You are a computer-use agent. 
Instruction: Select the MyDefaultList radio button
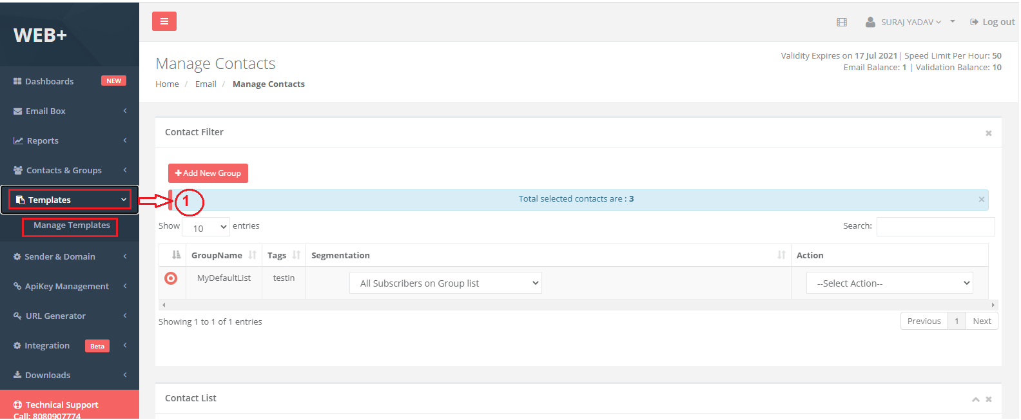coord(171,278)
